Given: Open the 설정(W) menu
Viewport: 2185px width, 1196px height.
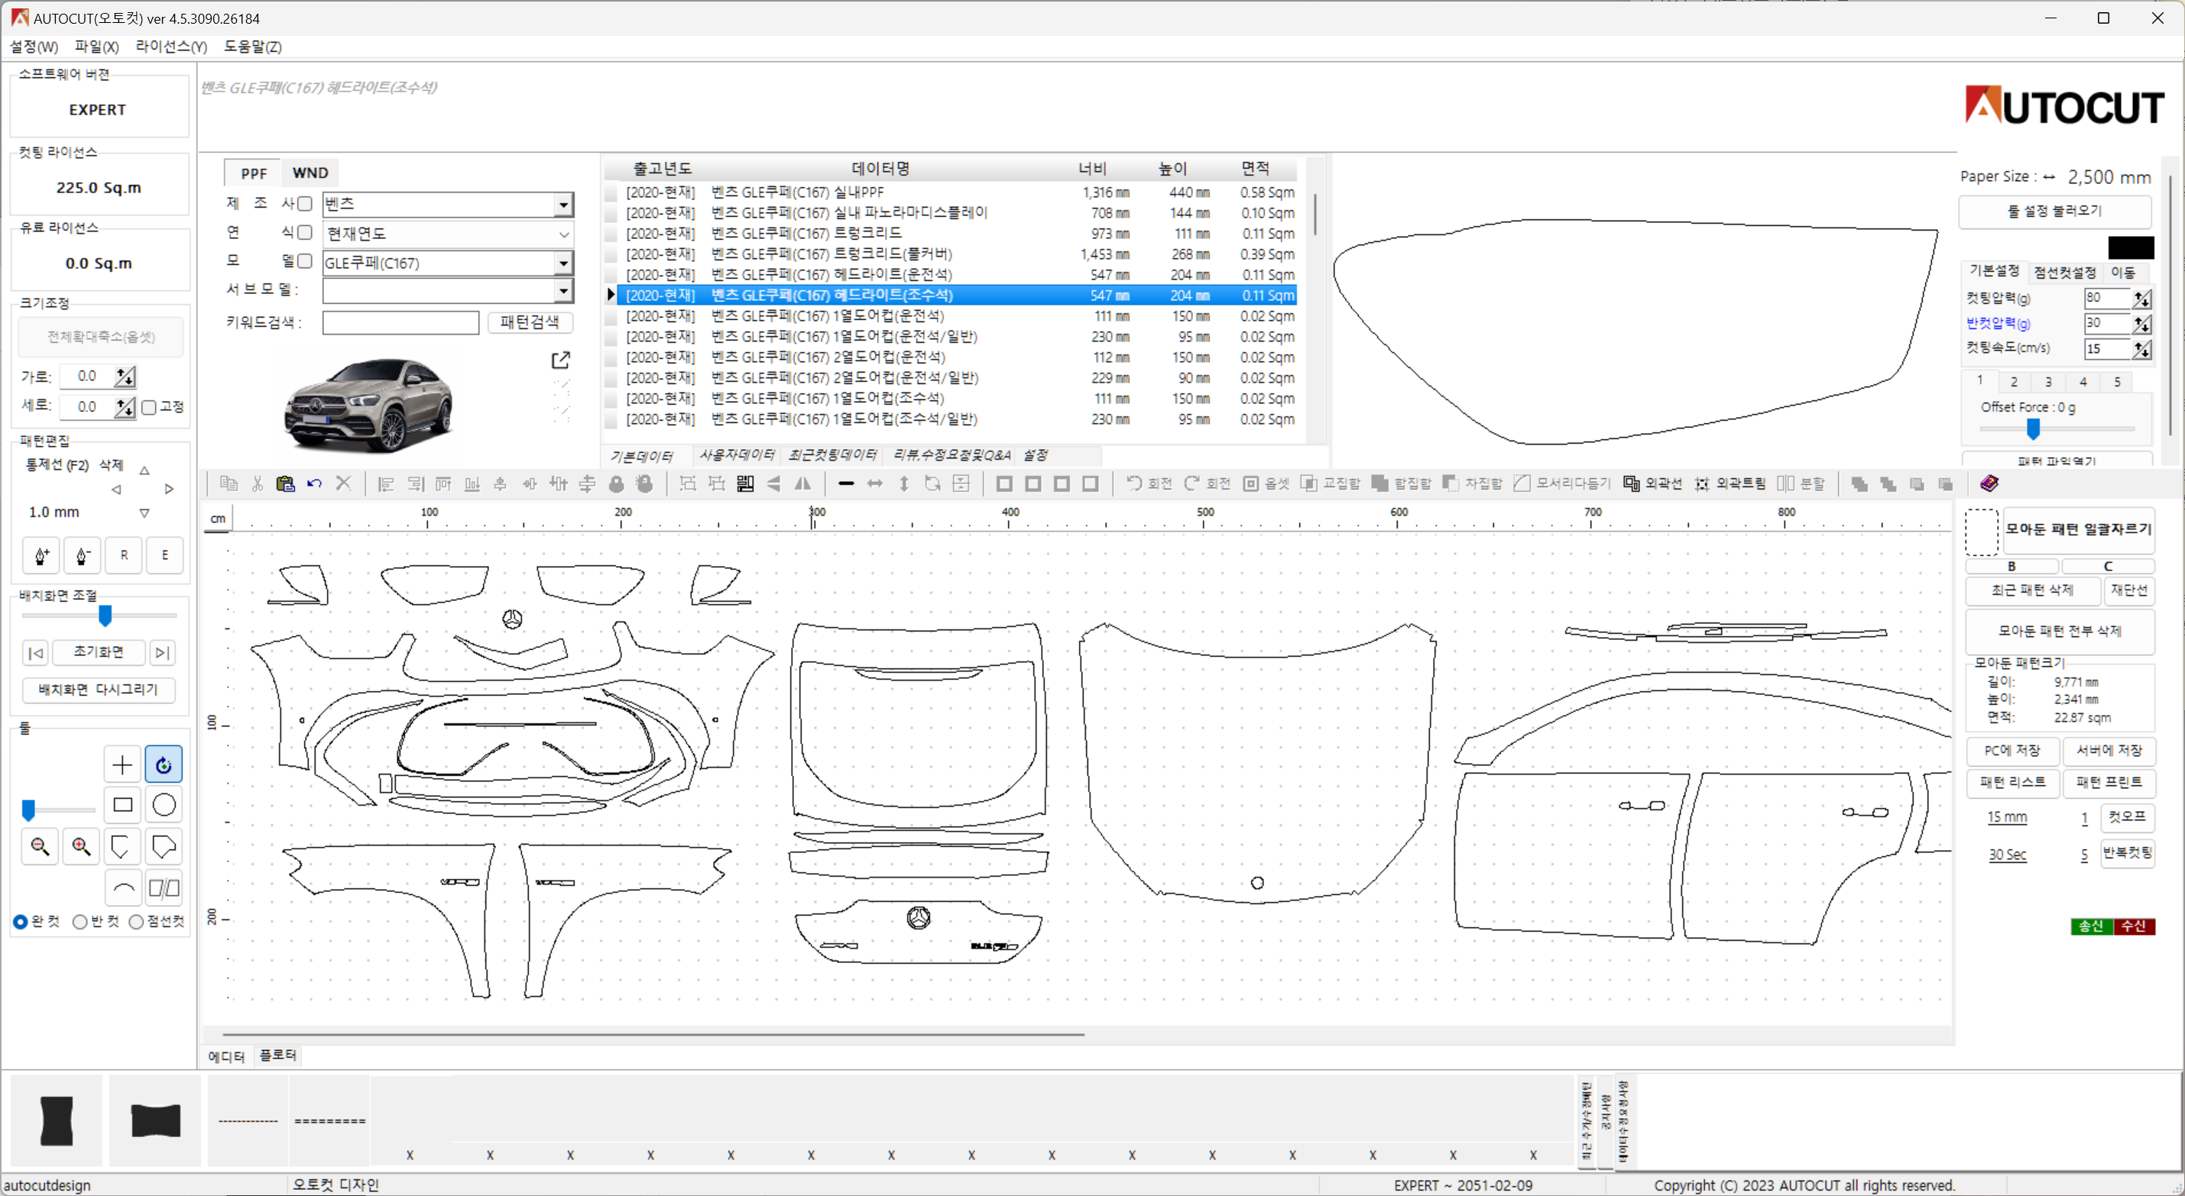Looking at the screenshot, I should 34,47.
